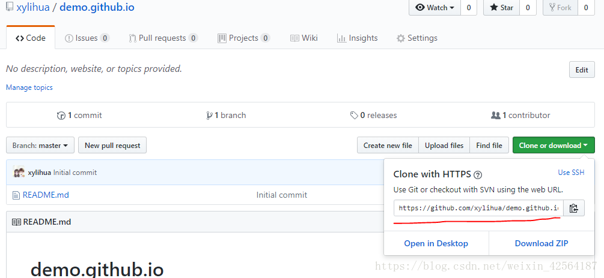The image size is (604, 278).
Task: Click the book icon in README.md header
Action: pyautogui.click(x=16, y=222)
